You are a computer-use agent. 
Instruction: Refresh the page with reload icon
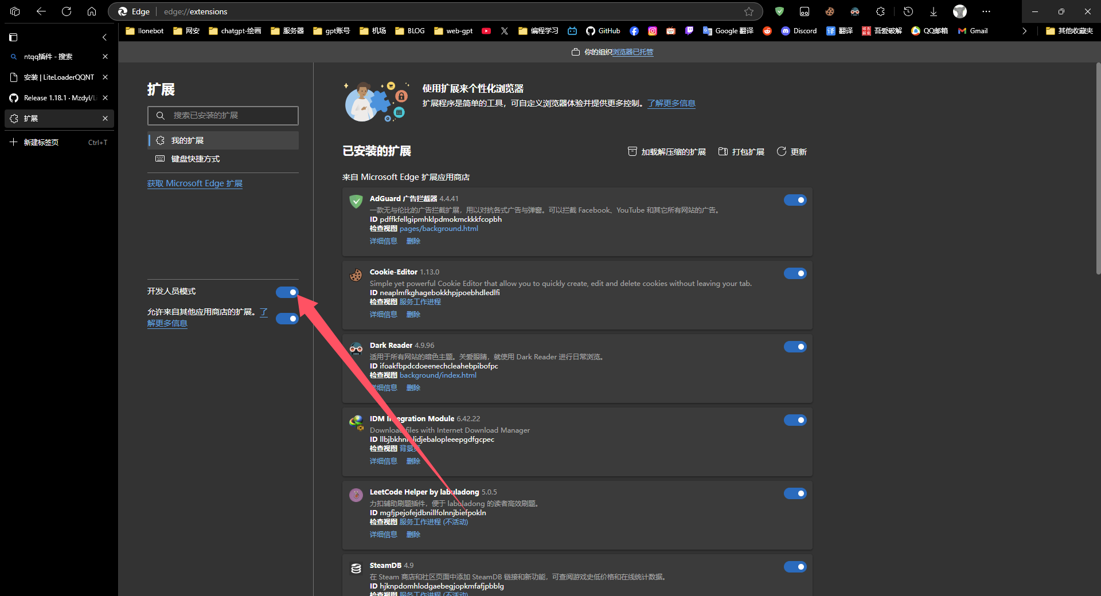point(67,11)
